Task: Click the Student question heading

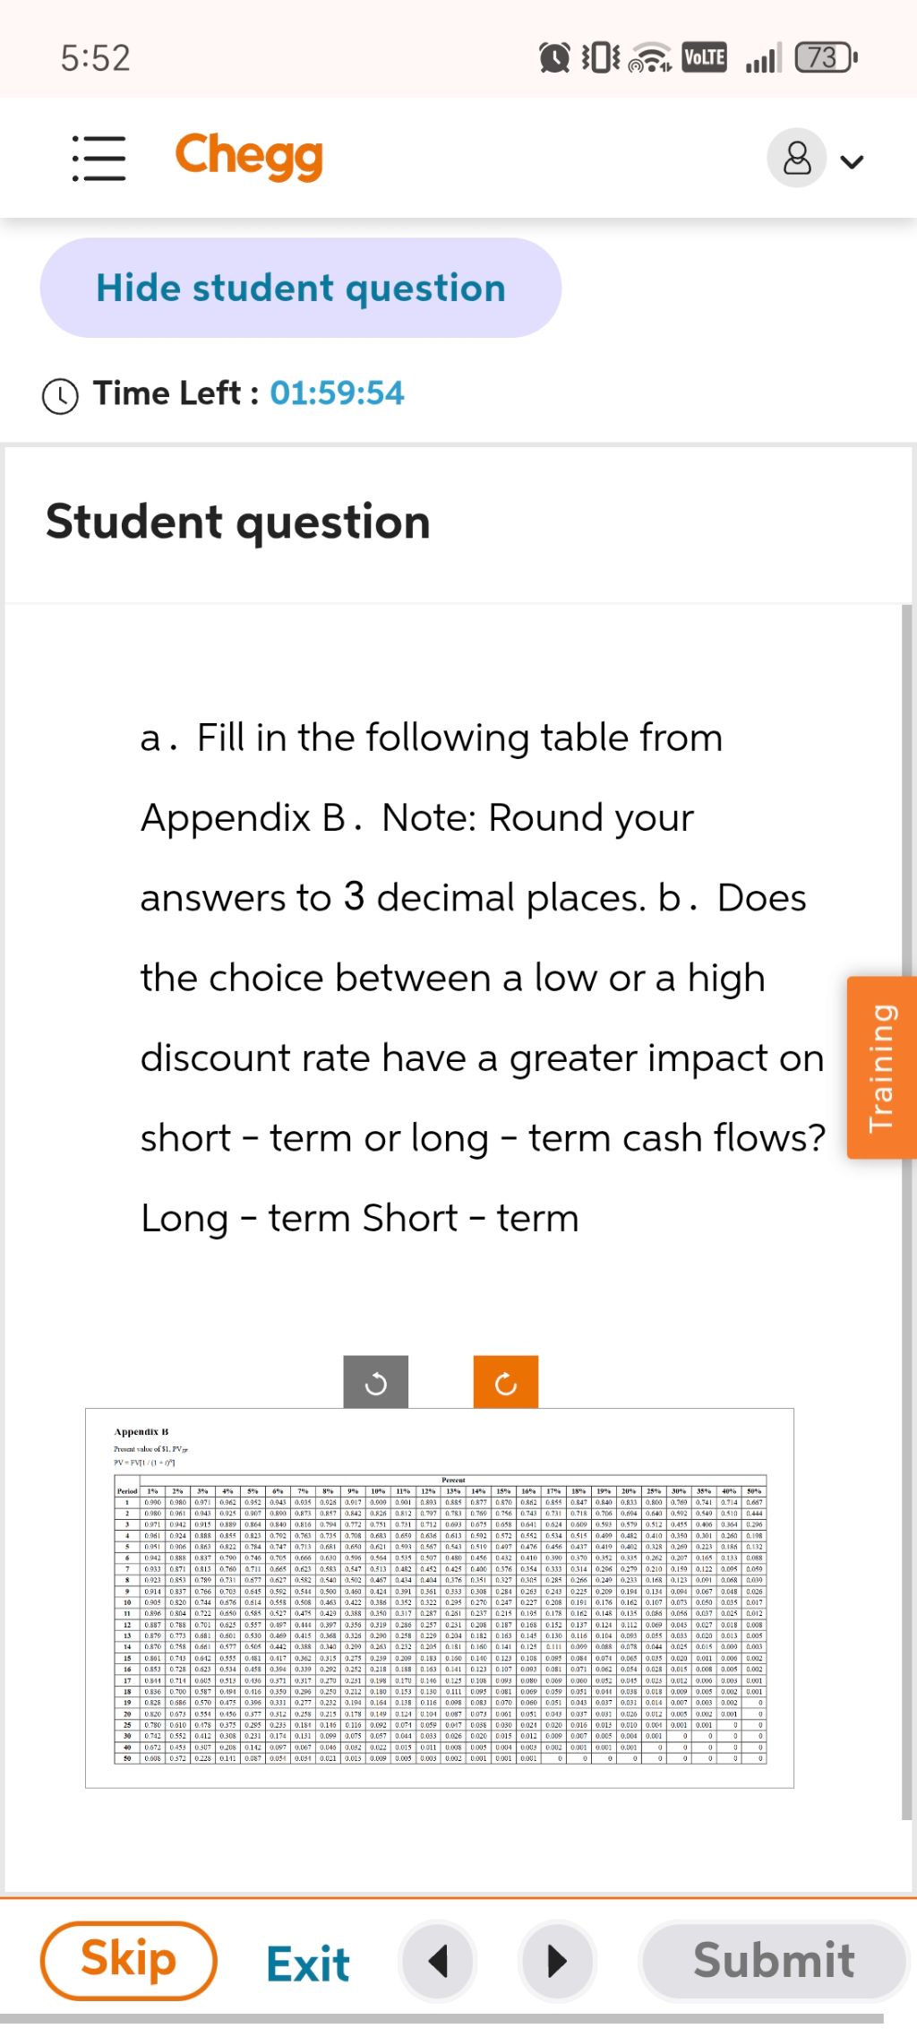Action: coord(238,522)
